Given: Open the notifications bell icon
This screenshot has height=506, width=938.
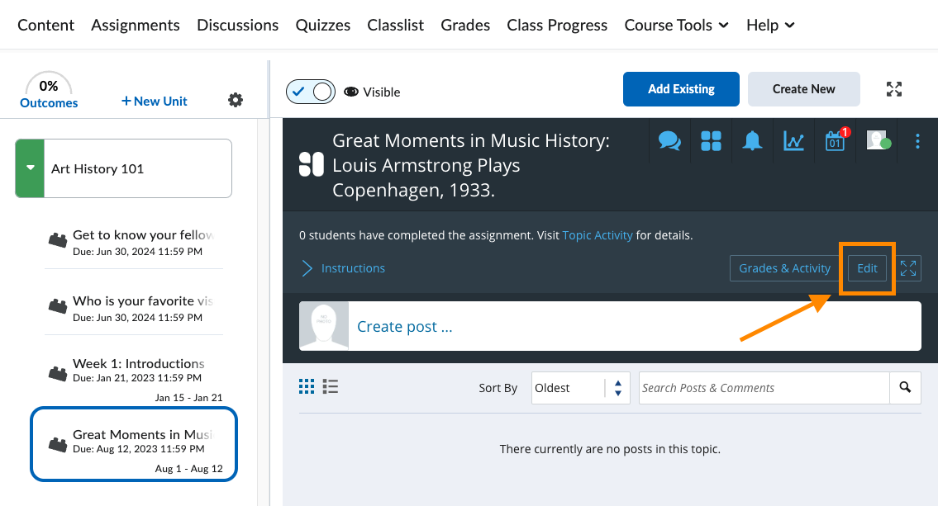Looking at the screenshot, I should pyautogui.click(x=752, y=141).
